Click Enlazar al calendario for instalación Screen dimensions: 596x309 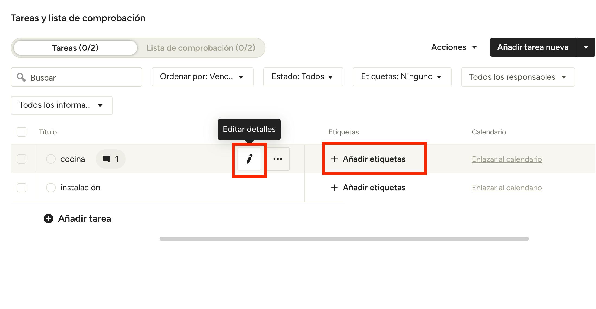click(x=507, y=188)
